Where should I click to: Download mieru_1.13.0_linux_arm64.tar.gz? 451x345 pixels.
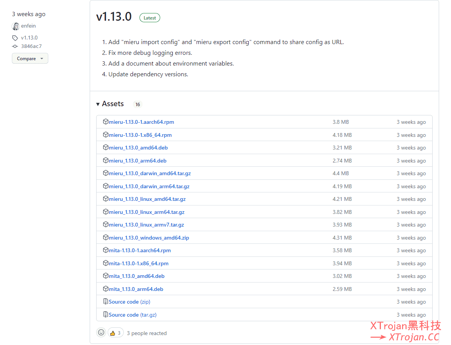coord(146,212)
